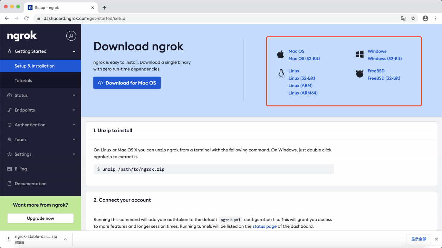The height and width of the screenshot is (248, 442).
Task: Open the Billing section via its card icon
Action: coord(9,169)
